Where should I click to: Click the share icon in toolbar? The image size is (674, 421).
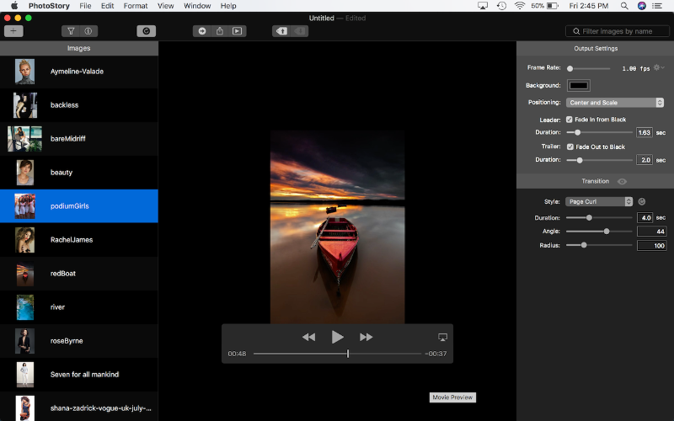[x=219, y=31]
